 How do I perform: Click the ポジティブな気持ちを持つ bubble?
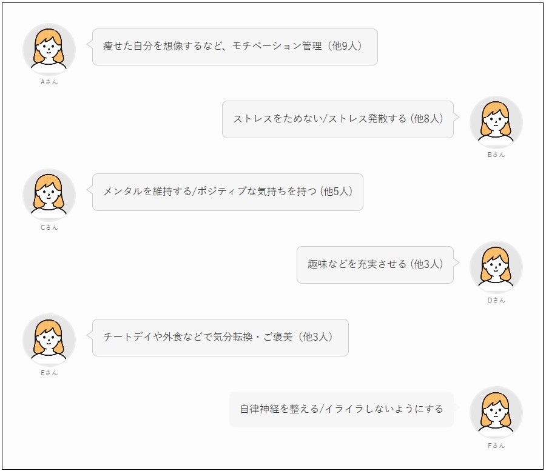227,192
